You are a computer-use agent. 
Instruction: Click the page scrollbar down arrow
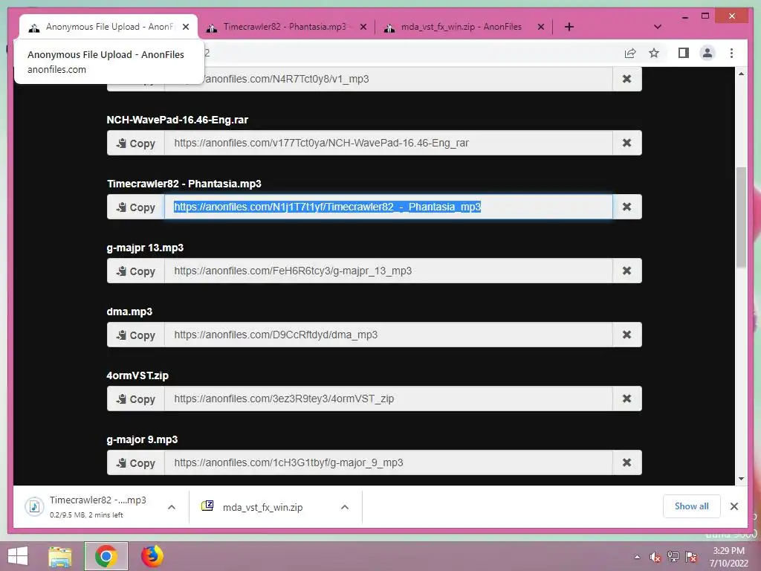tap(741, 479)
